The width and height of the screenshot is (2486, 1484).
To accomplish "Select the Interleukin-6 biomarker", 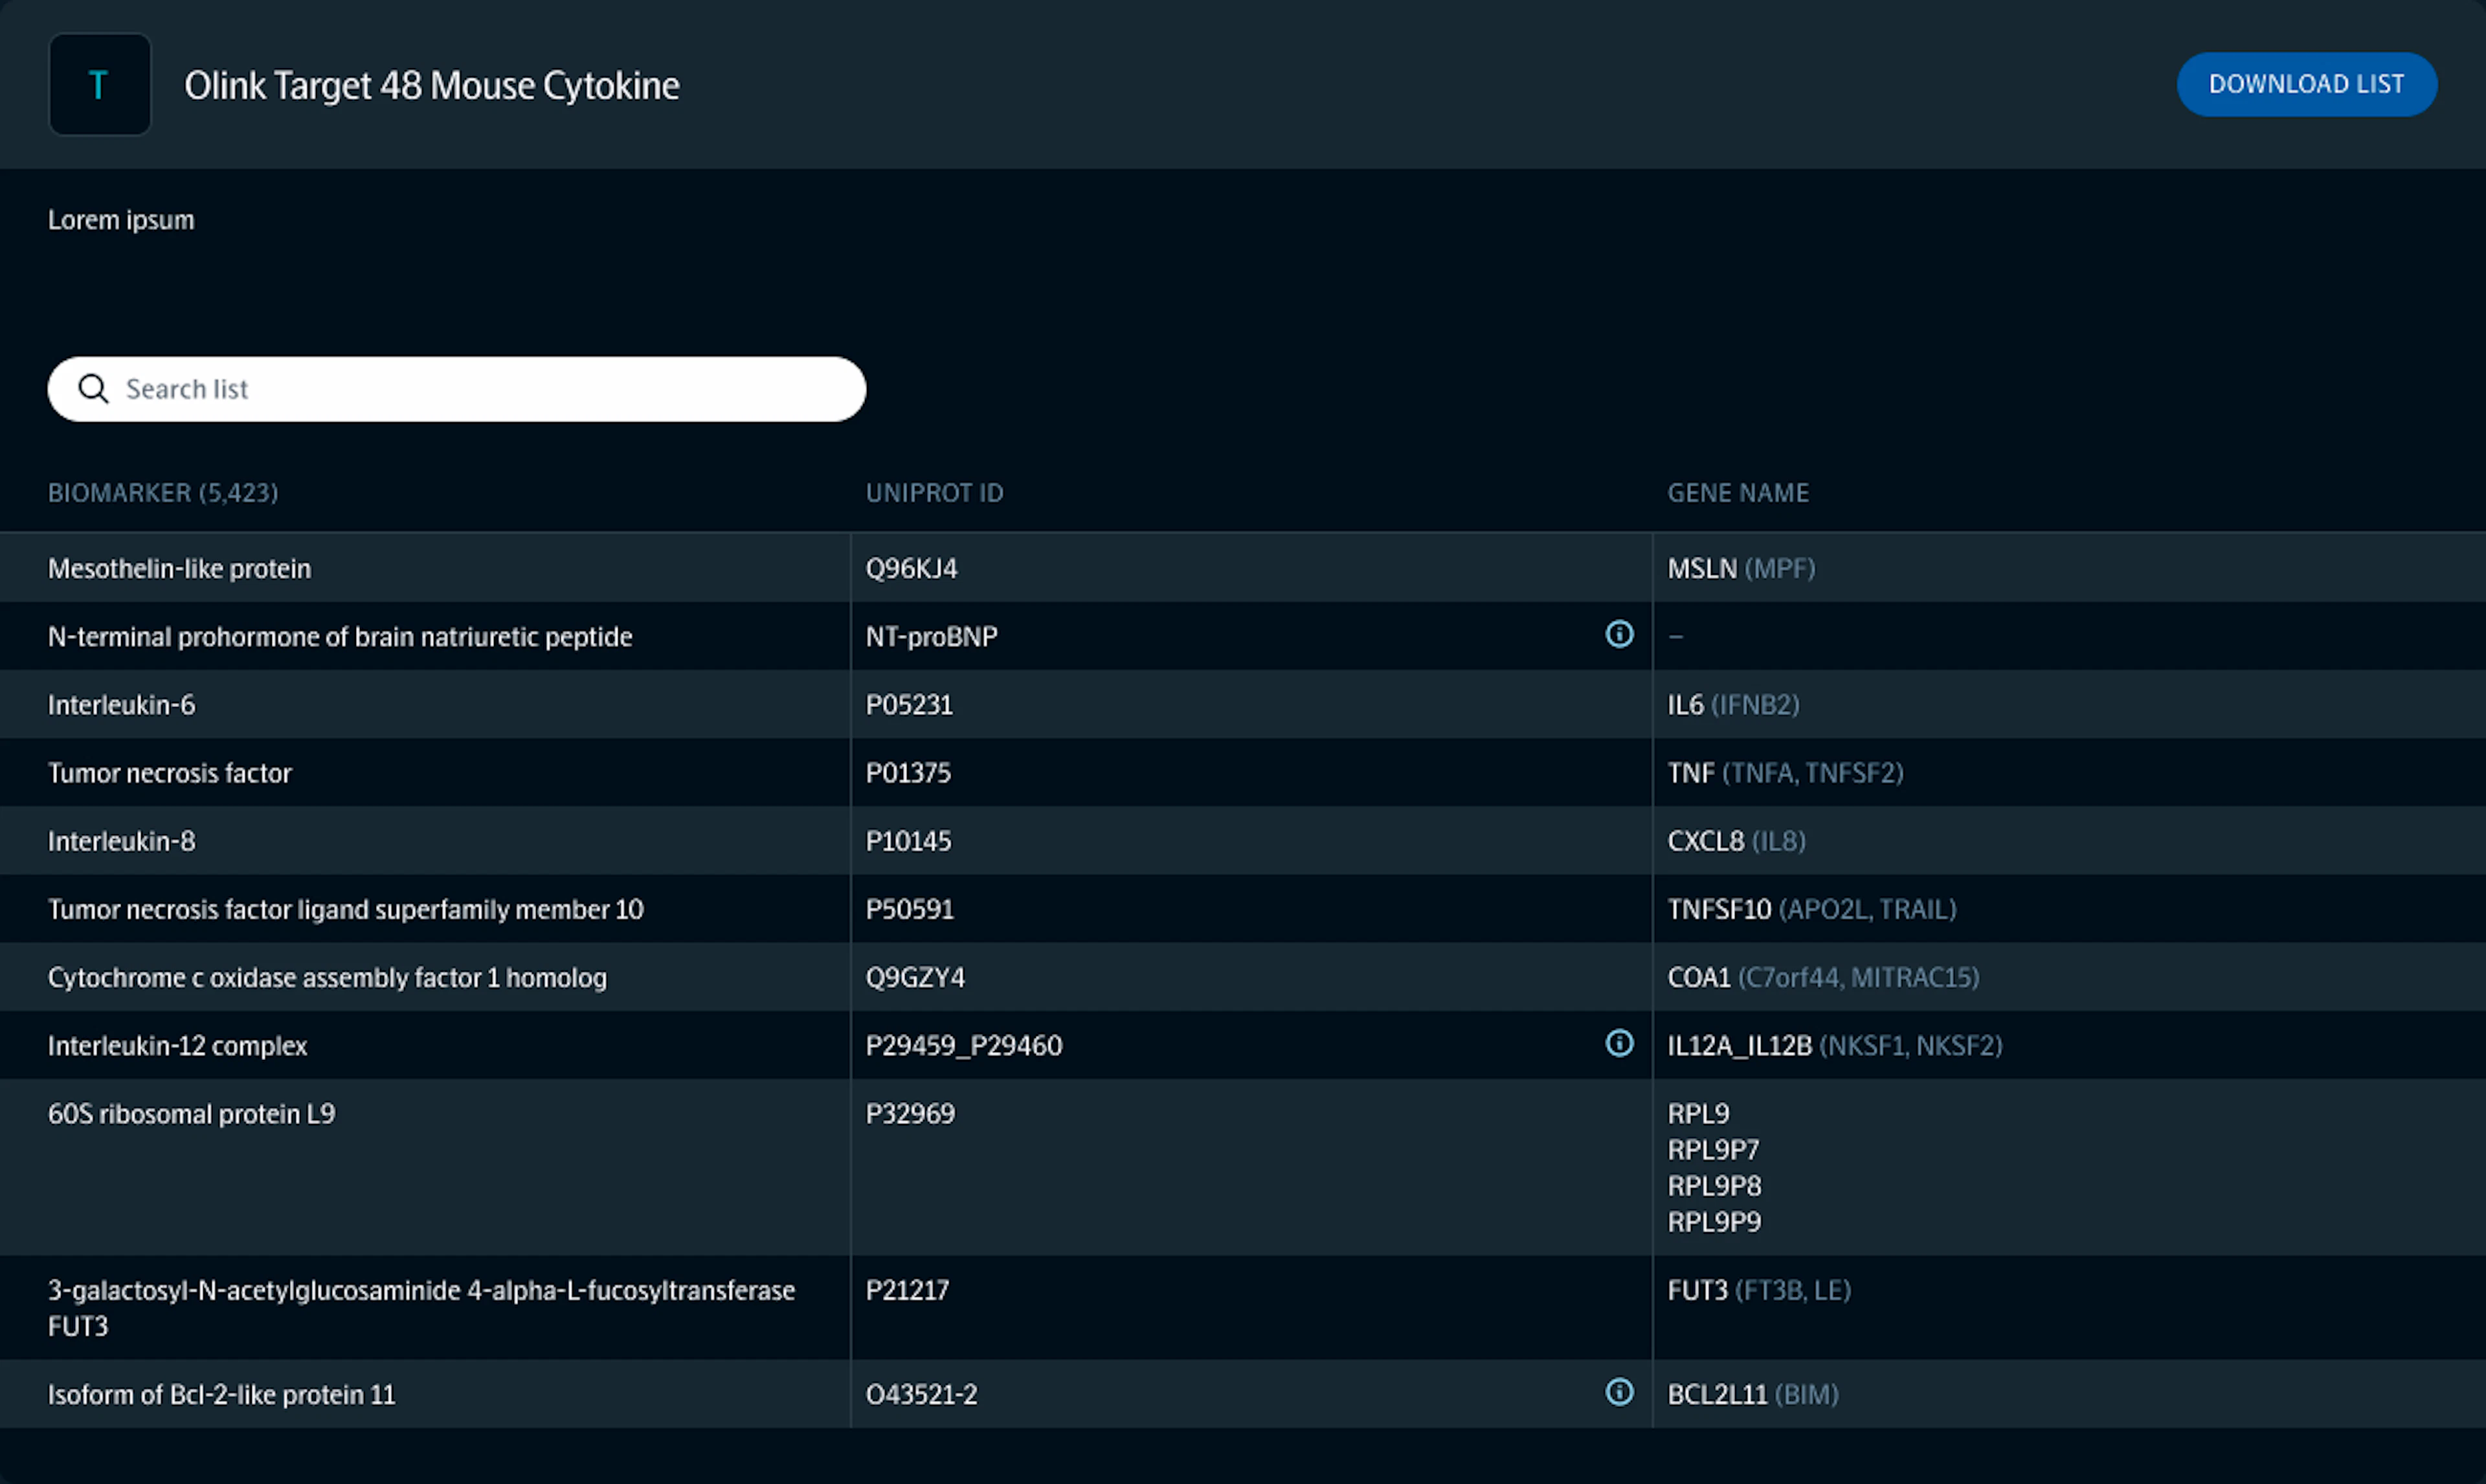I will 122,705.
